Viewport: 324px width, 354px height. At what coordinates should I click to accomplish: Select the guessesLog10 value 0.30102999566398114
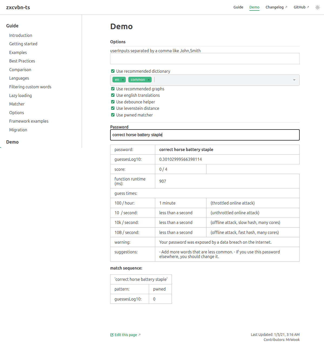(x=180, y=159)
